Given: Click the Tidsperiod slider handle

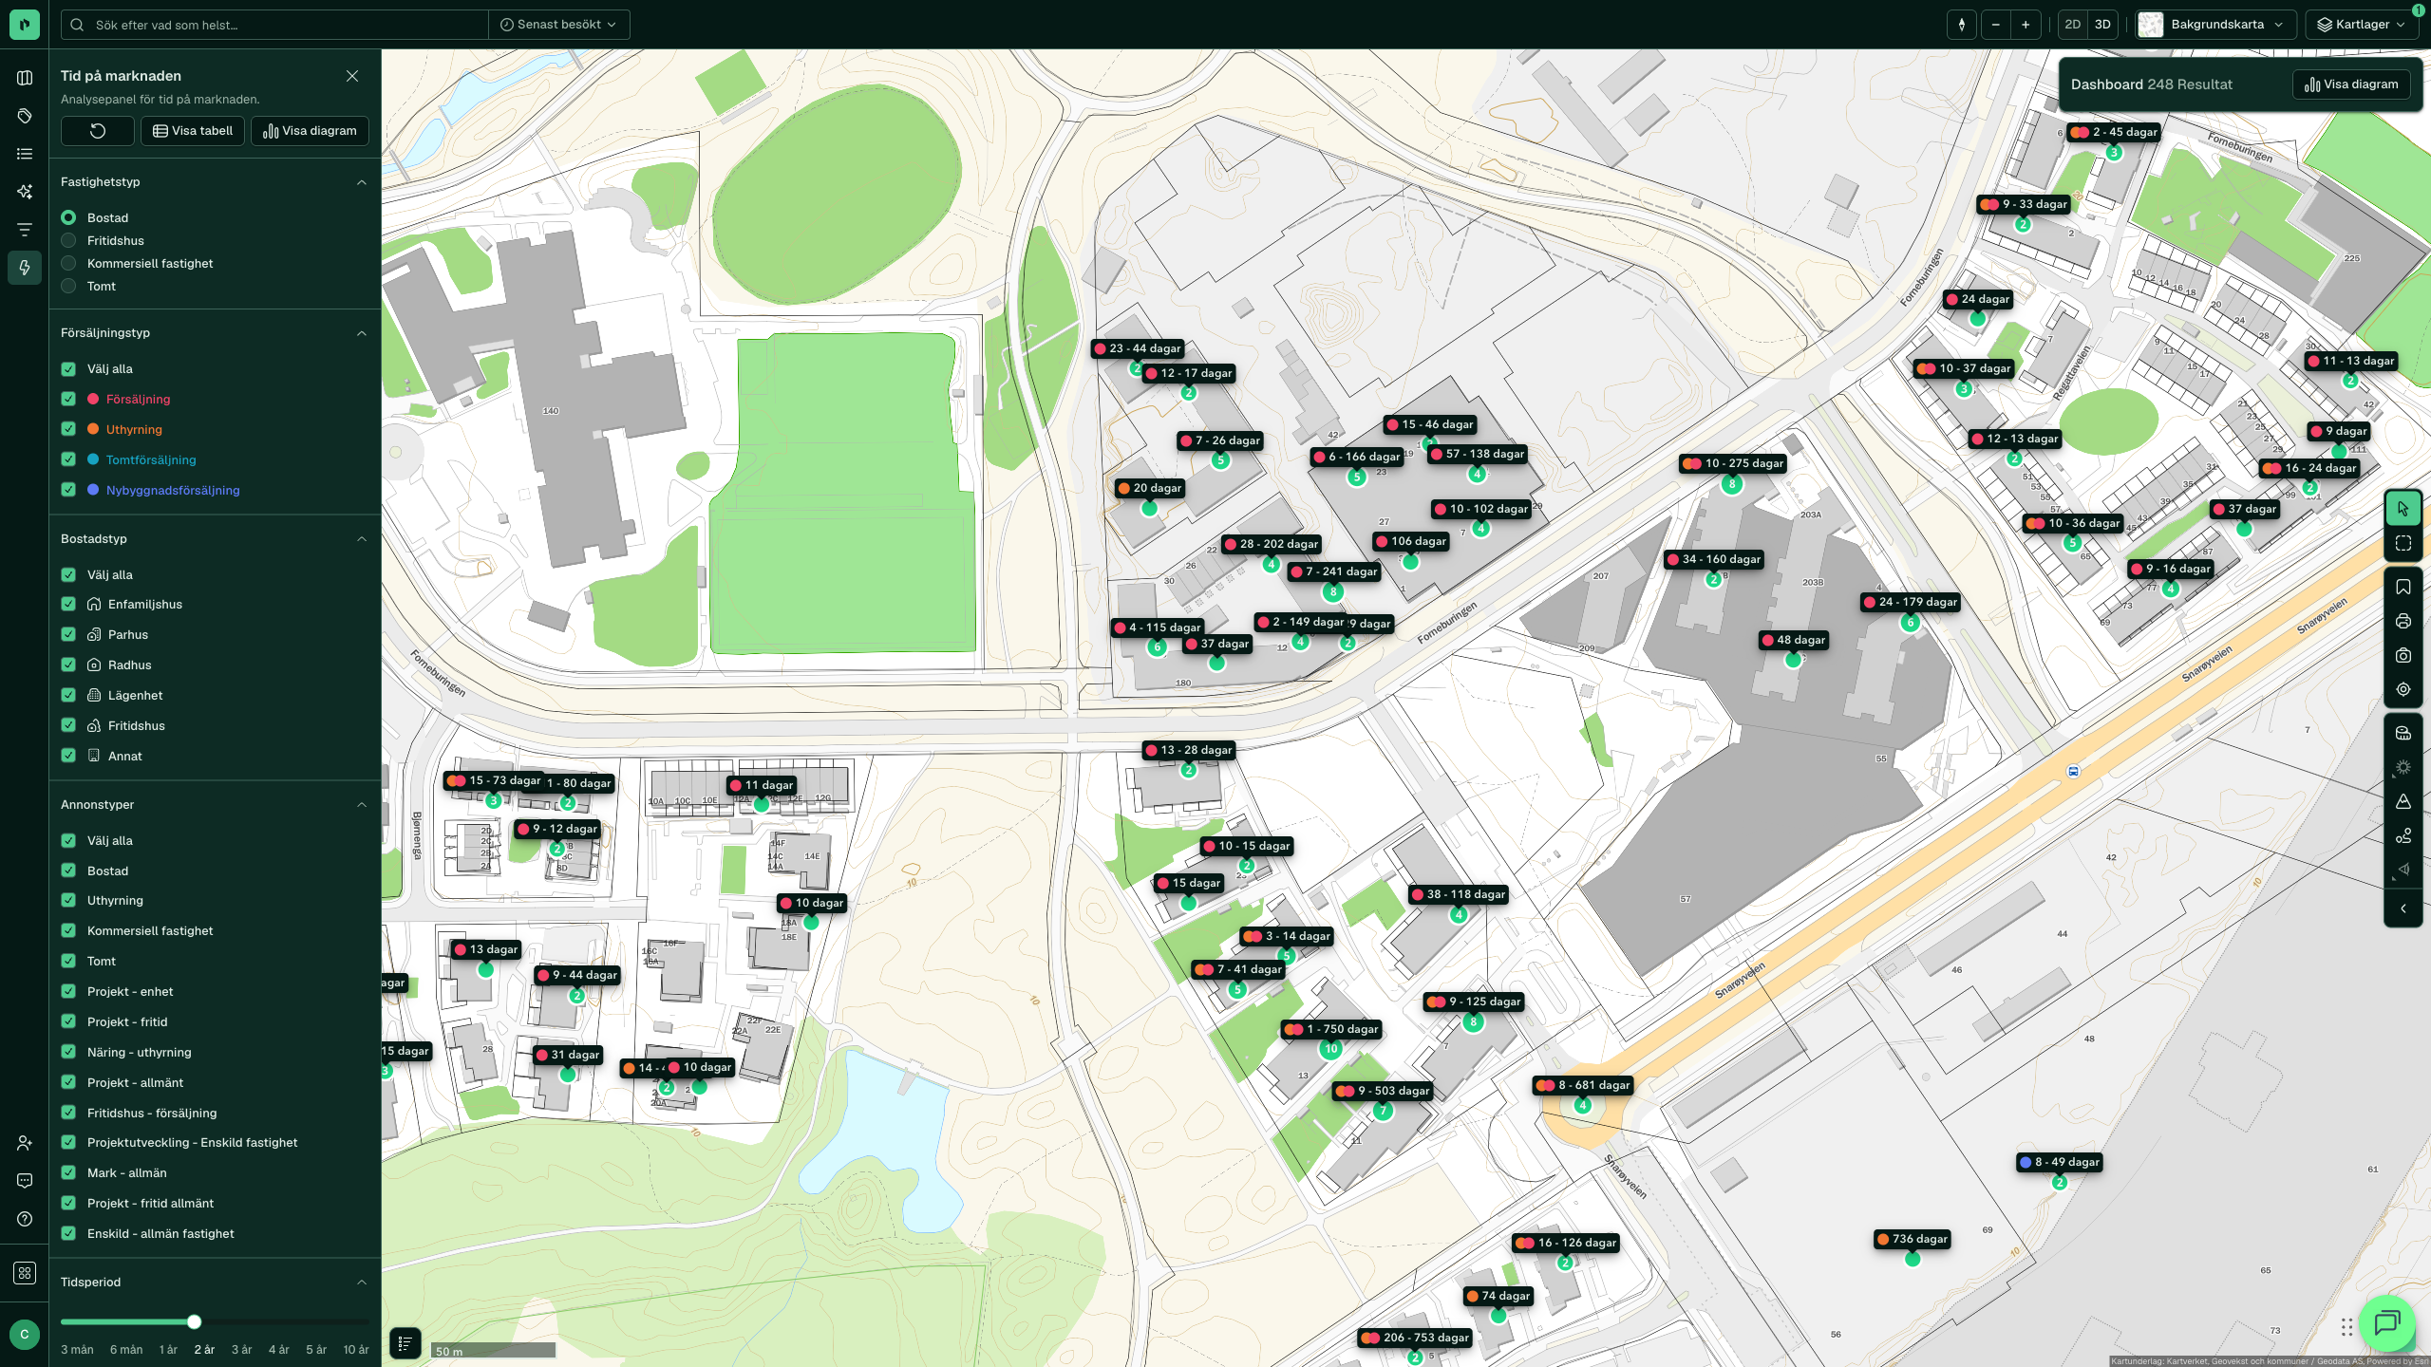Looking at the screenshot, I should (195, 1321).
